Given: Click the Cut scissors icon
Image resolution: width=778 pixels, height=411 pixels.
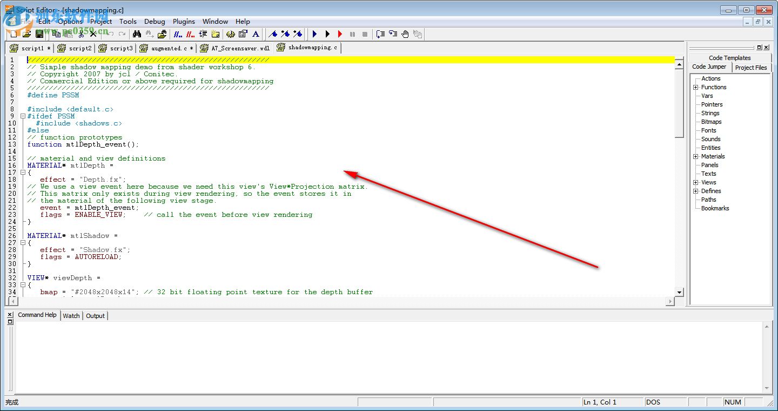Looking at the screenshot, I should click(81, 34).
